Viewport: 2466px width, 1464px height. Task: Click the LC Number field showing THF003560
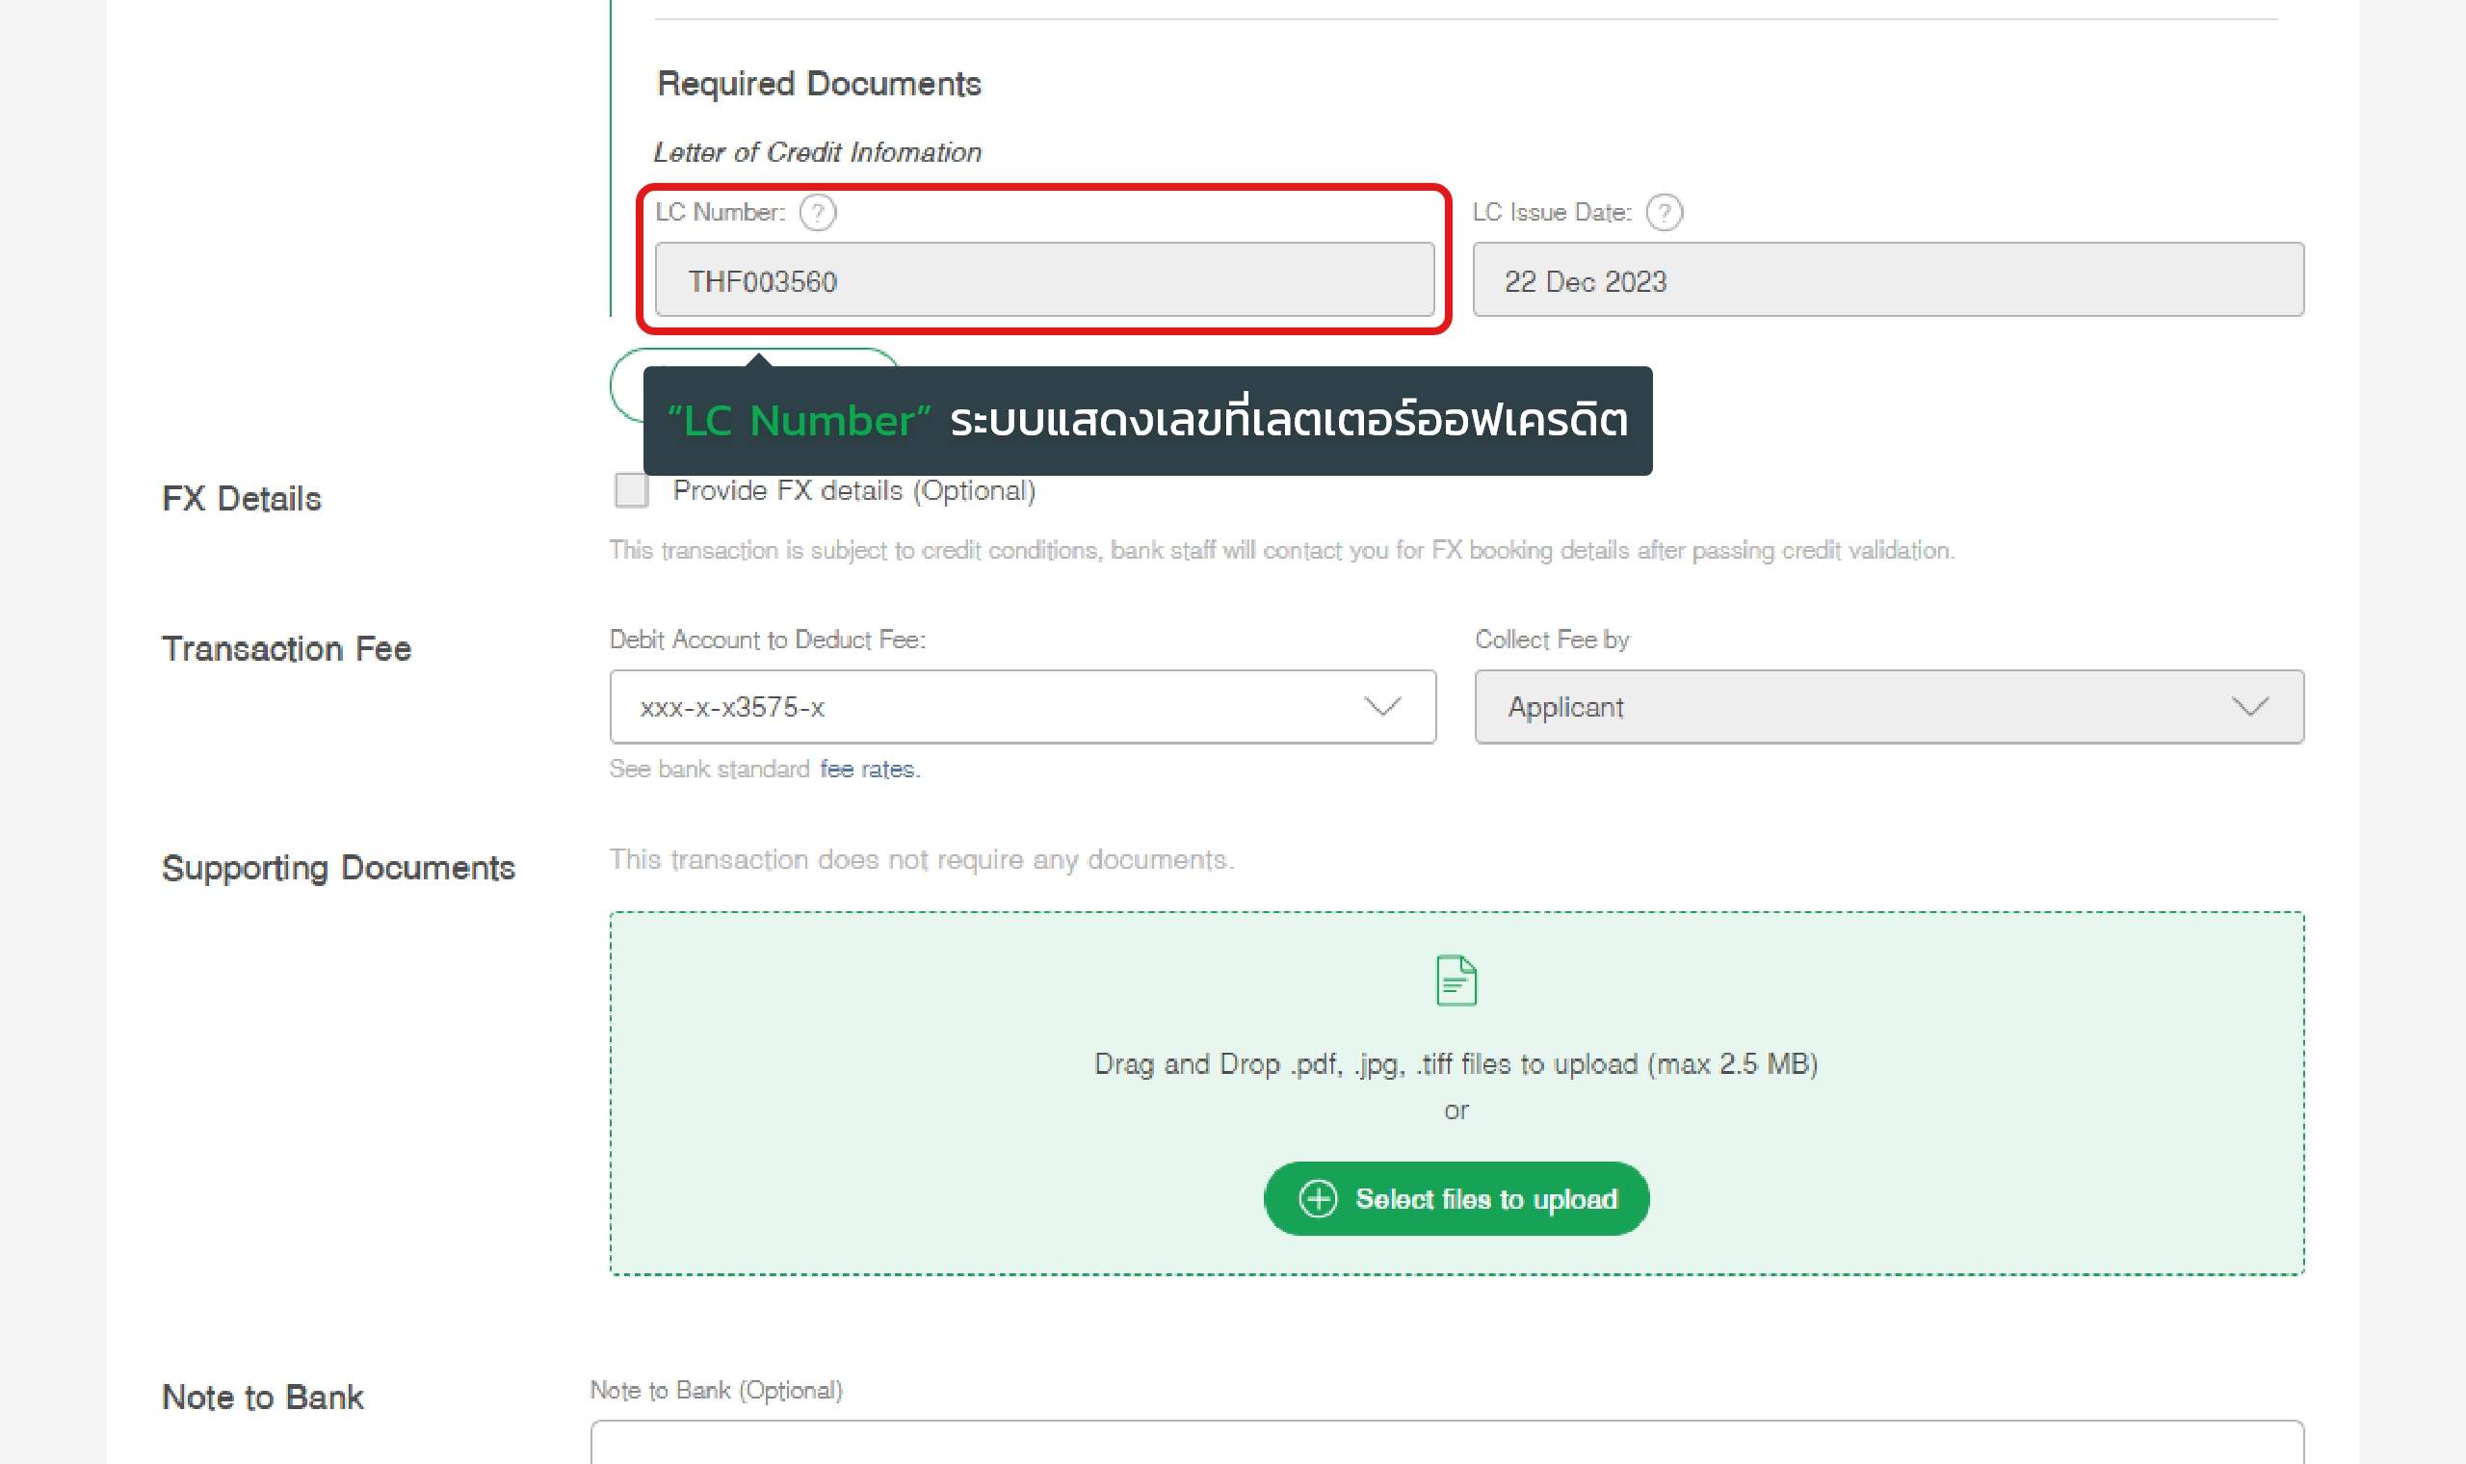click(x=1043, y=280)
